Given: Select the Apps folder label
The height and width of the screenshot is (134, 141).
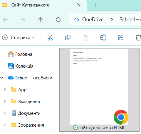Looking at the screenshot, I should pyautogui.click(x=23, y=90).
